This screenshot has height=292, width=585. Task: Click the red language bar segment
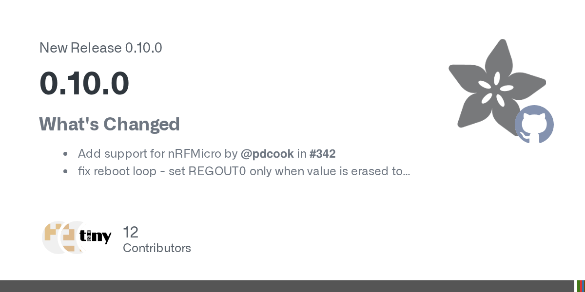pyautogui.click(x=581, y=286)
